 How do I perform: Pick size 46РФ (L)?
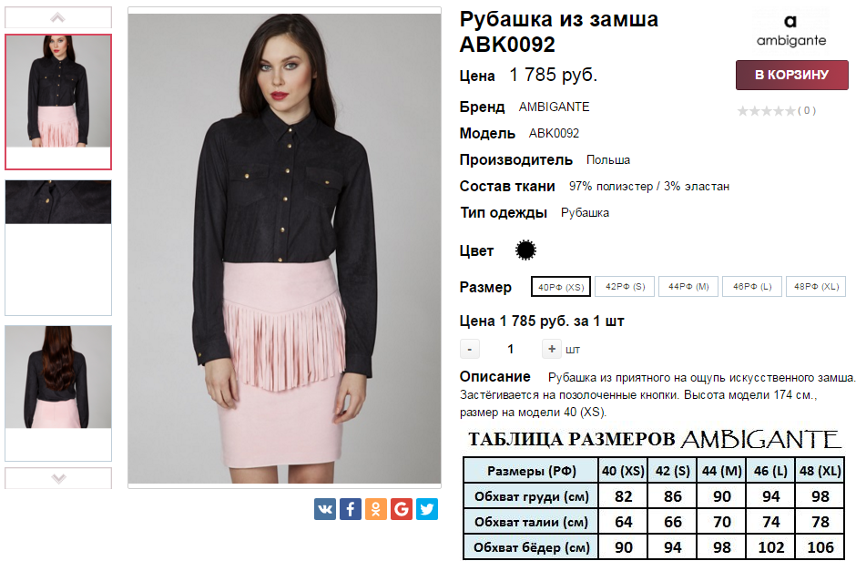(x=752, y=287)
